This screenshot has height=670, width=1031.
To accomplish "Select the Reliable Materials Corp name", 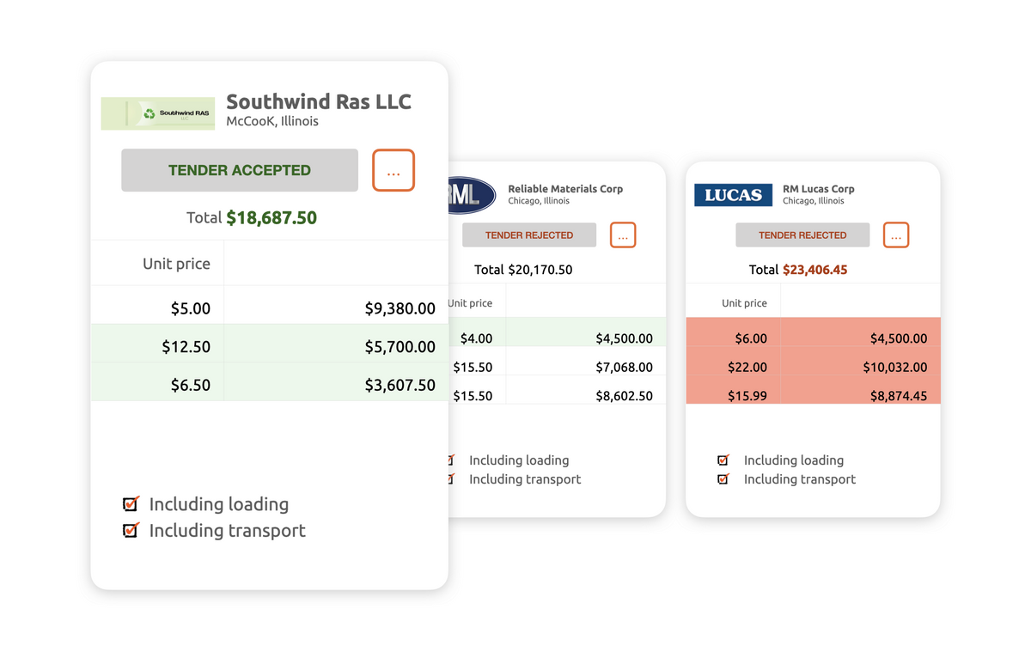I will click(565, 189).
